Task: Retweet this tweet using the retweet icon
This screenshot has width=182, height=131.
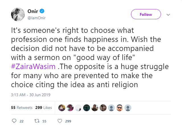Action: click(36, 121)
